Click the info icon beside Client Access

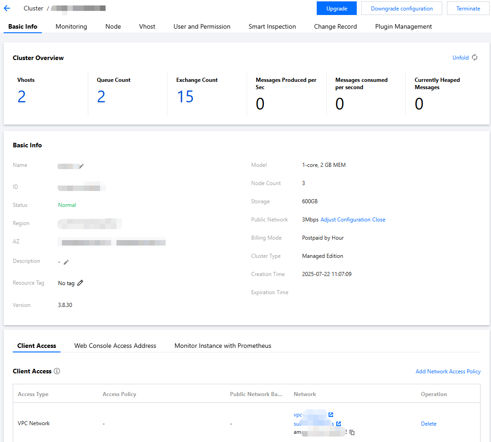(57, 371)
